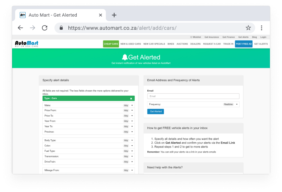Screen dimensions: 282x192
Task: Open New Car Specials menu
Action: coord(154,44)
